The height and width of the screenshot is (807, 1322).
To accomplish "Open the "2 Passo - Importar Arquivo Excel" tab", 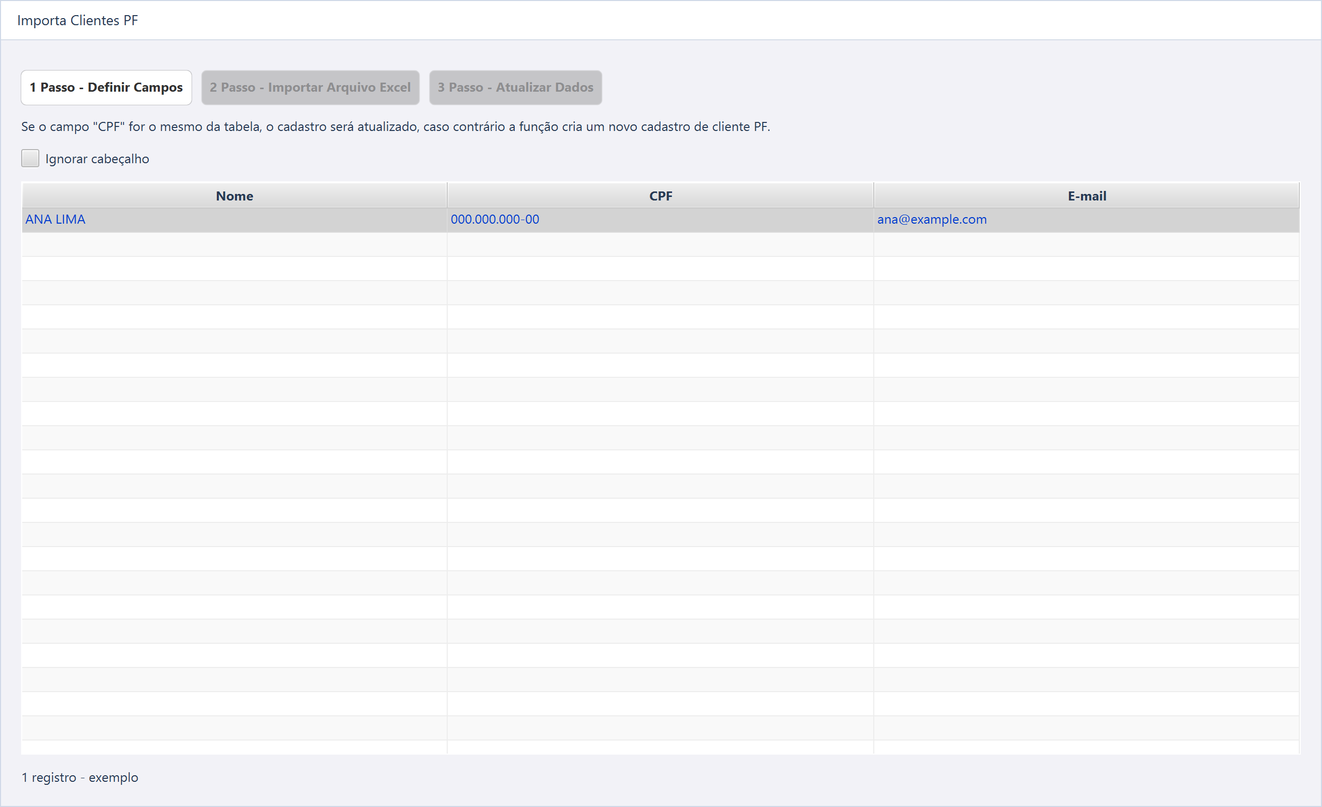I will pos(310,88).
